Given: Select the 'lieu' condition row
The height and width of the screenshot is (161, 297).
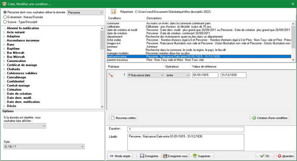Looking at the screenshot, I should 199,50.
